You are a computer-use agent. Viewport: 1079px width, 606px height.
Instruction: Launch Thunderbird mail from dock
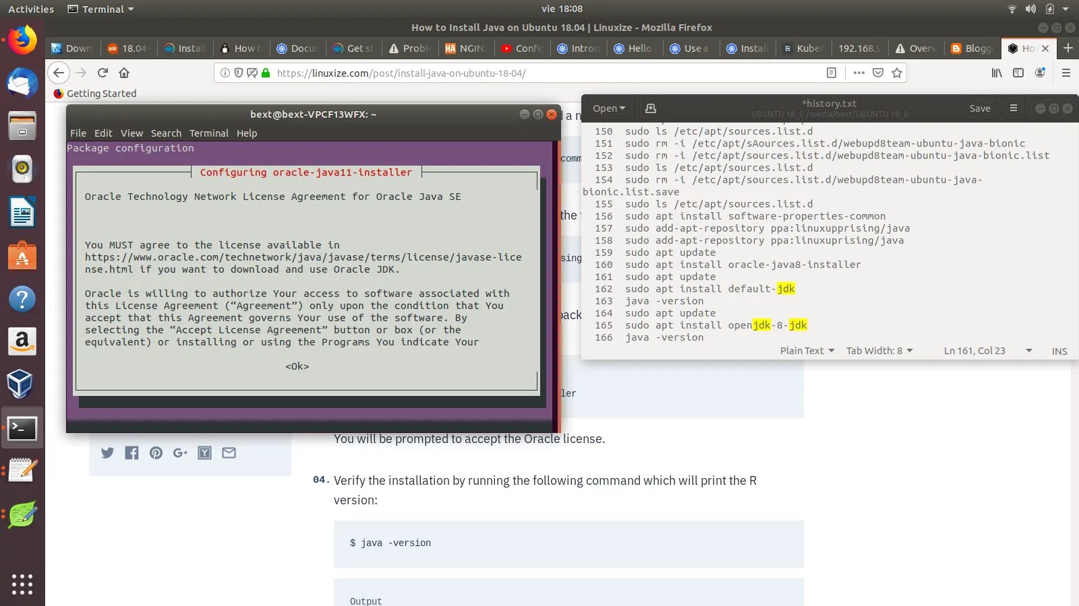pos(22,83)
